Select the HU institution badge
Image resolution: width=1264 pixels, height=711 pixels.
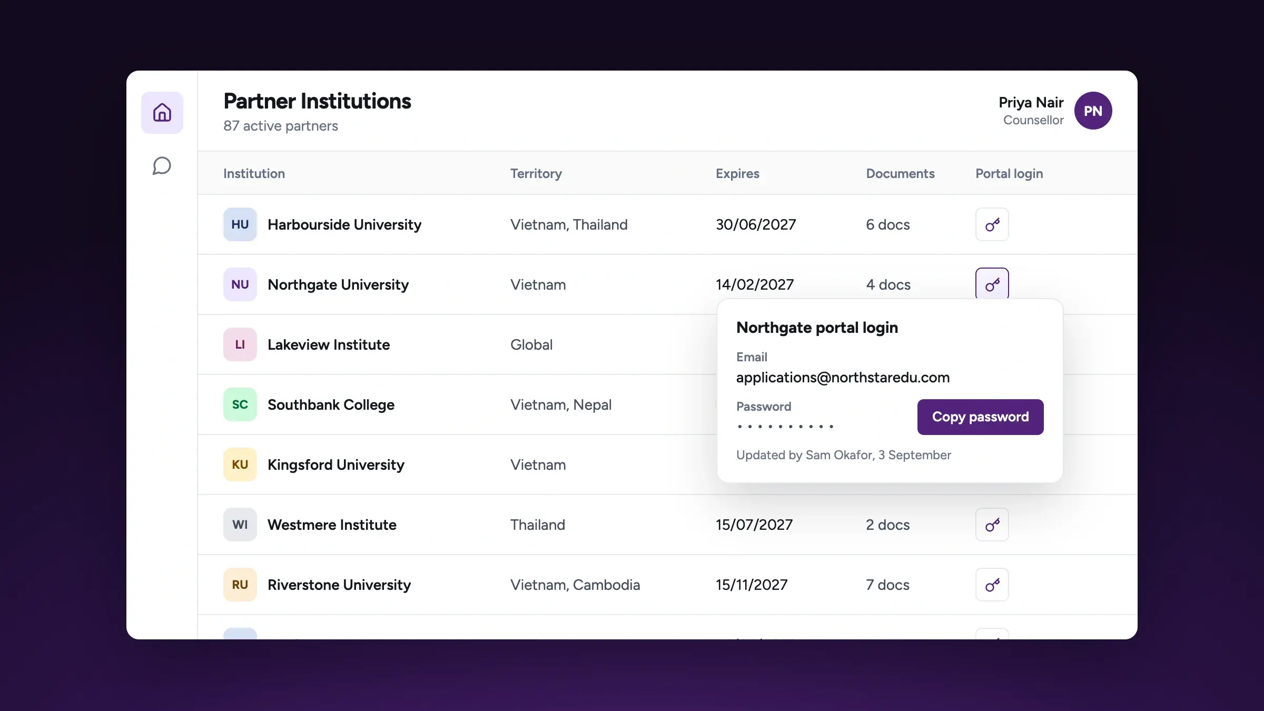coord(240,224)
